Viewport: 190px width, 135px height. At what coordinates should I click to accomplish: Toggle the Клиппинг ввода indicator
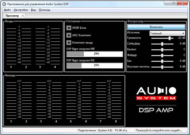(x=69, y=43)
